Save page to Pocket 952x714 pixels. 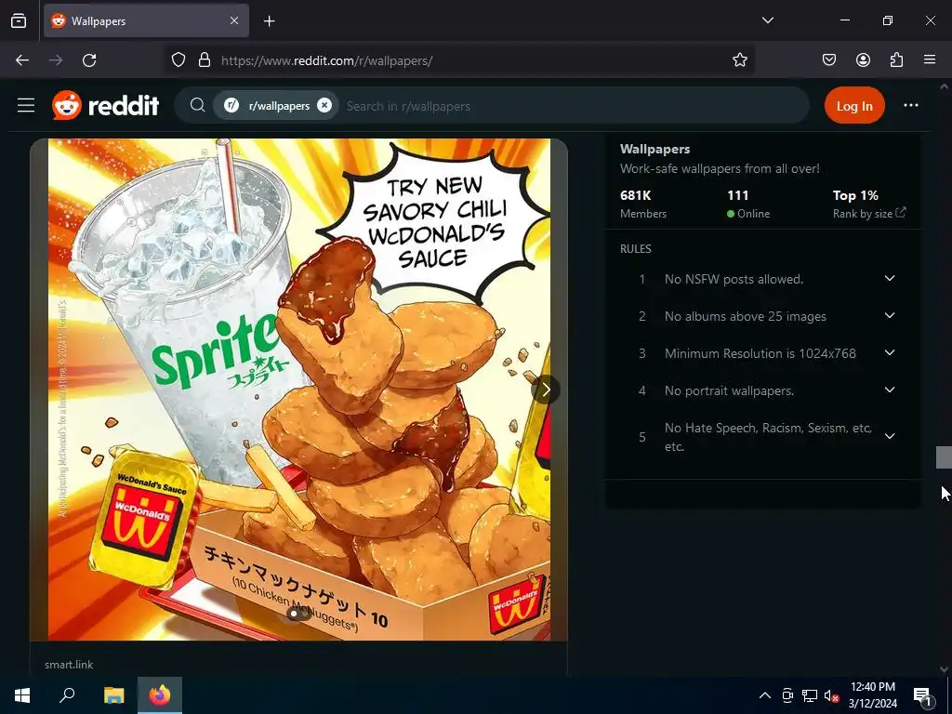pyautogui.click(x=829, y=60)
